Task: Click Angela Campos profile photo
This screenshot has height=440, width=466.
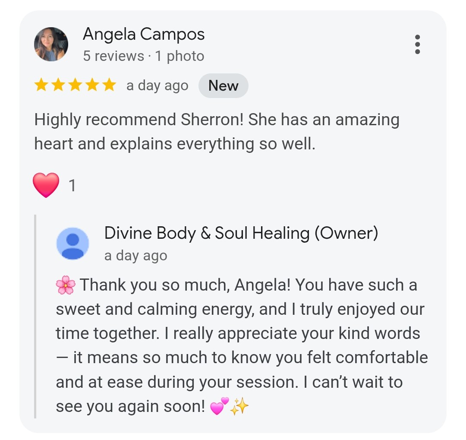Action: tap(51, 44)
